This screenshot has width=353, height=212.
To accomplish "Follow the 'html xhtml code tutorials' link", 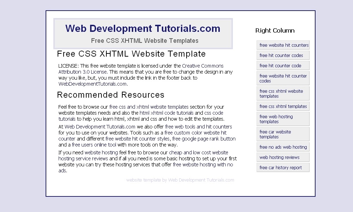I will coord(166,113).
